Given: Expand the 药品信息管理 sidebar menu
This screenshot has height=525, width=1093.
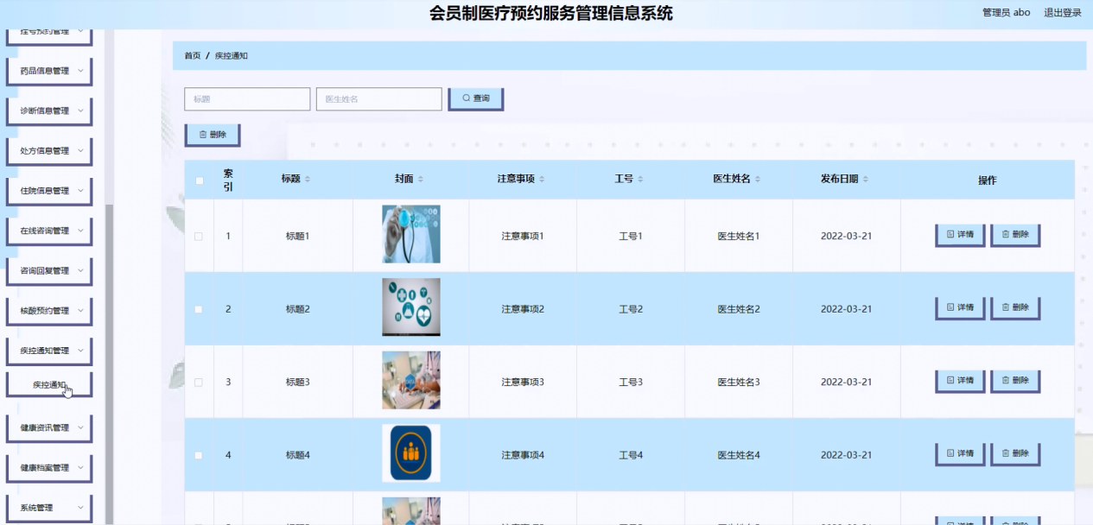Looking at the screenshot, I should pyautogui.click(x=49, y=72).
